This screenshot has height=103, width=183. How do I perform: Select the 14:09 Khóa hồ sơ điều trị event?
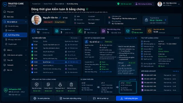pos(56,66)
